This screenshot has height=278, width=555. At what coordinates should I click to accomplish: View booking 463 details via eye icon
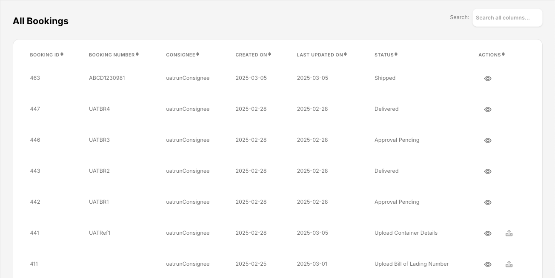point(488,79)
